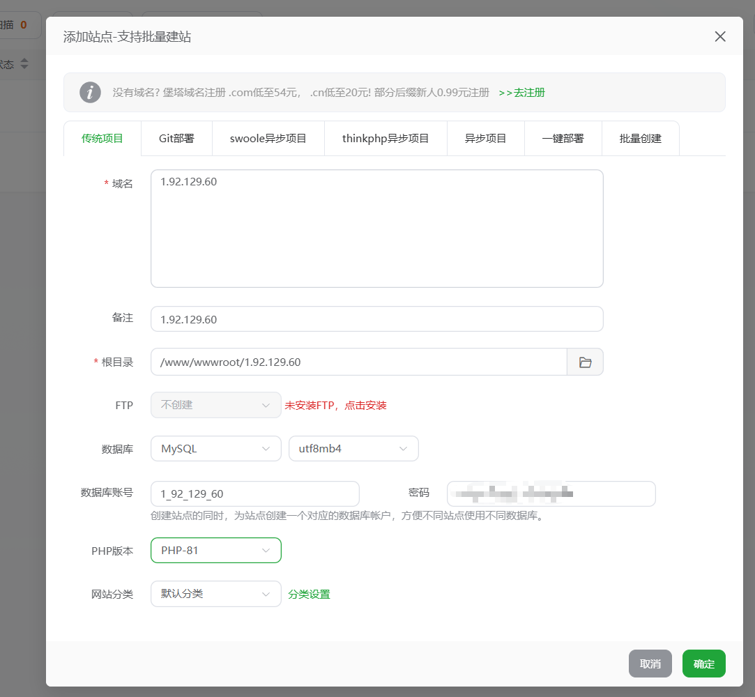Click the info icon in the notice banner
This screenshot has height=697, width=755.
click(x=90, y=92)
